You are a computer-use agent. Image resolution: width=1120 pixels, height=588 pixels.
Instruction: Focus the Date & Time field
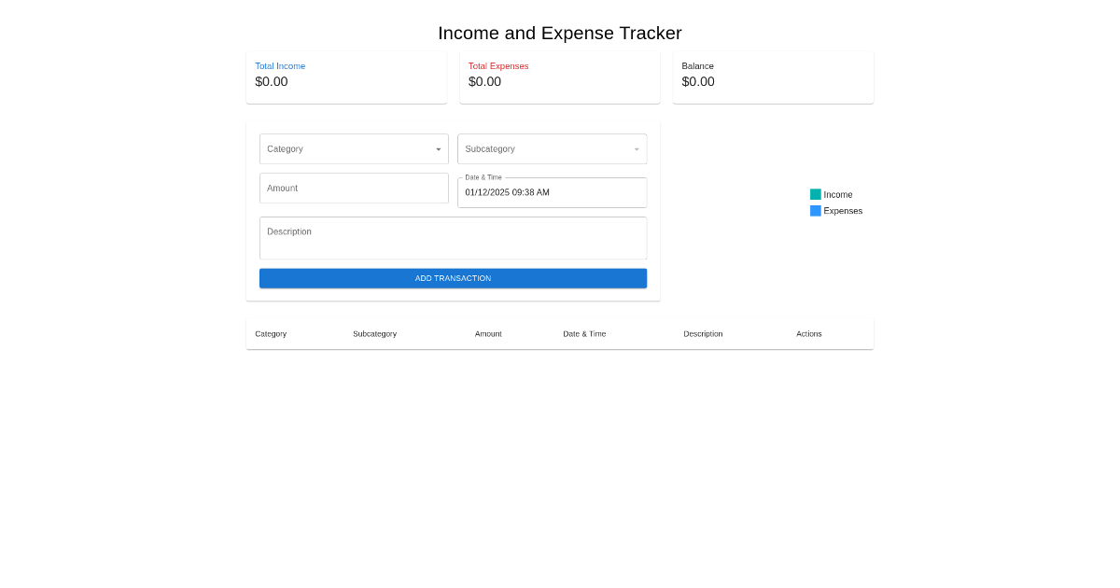(552, 192)
